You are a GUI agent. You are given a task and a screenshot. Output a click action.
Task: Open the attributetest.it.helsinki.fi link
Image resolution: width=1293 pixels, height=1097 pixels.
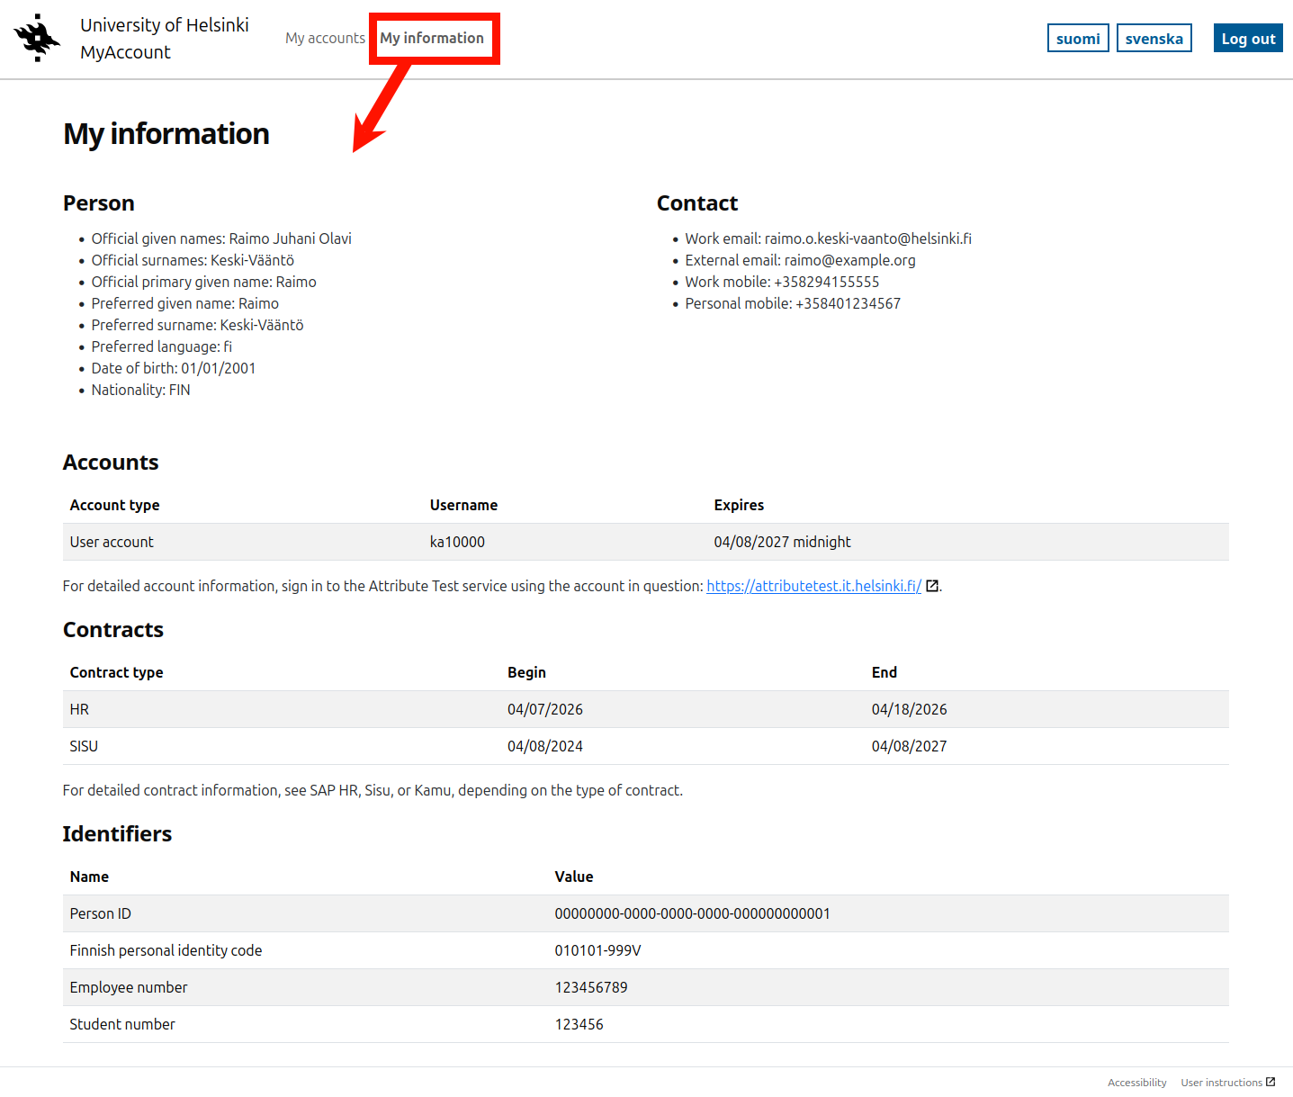tap(813, 586)
